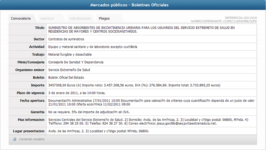Select the Adjudicacione tab
Viewport: 266px width, 150px height.
(80, 19)
